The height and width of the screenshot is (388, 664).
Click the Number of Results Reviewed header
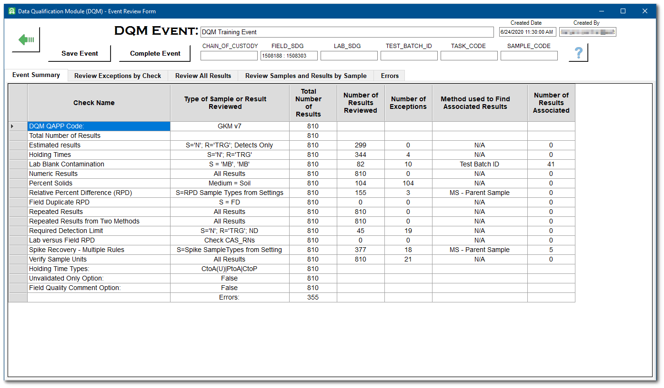pos(361,103)
